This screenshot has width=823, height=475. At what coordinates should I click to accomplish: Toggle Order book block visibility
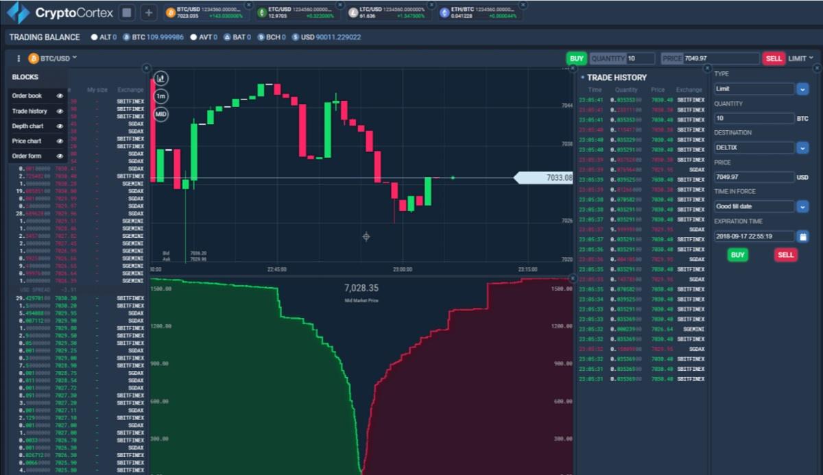(x=60, y=96)
